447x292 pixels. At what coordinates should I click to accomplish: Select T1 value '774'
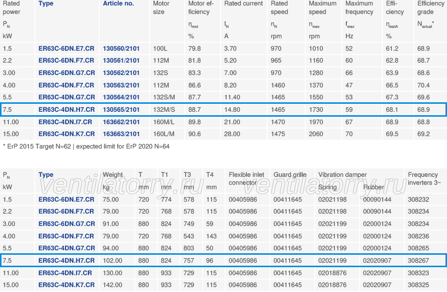click(x=166, y=200)
